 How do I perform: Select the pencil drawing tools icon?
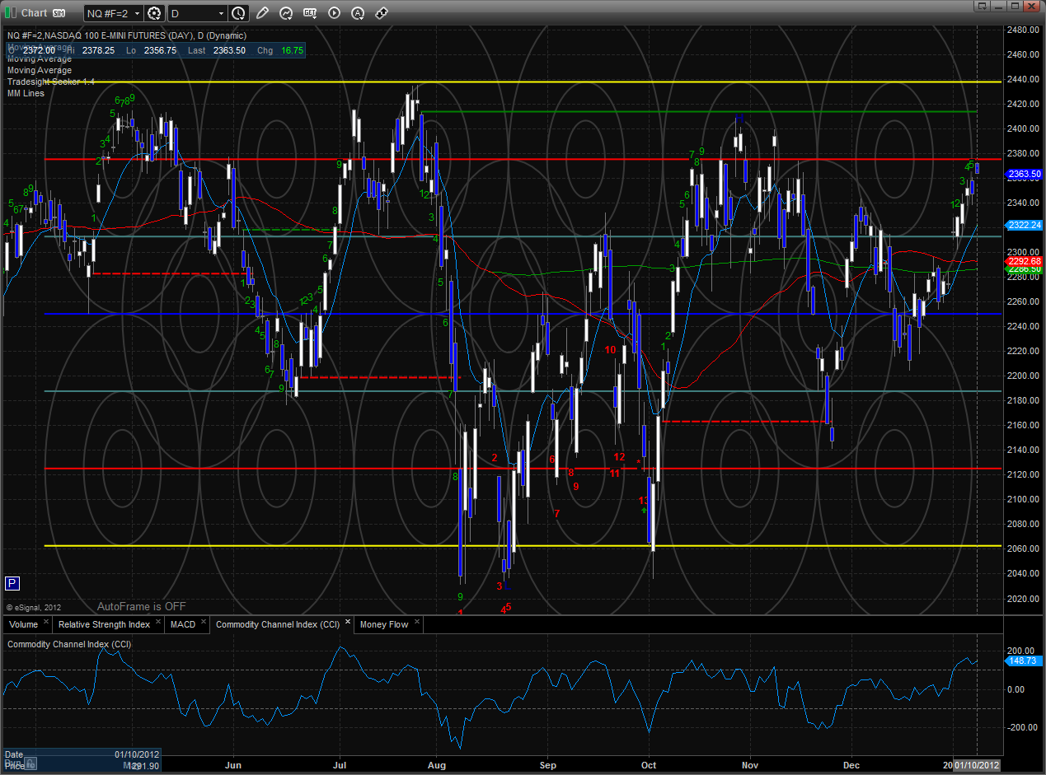[262, 13]
